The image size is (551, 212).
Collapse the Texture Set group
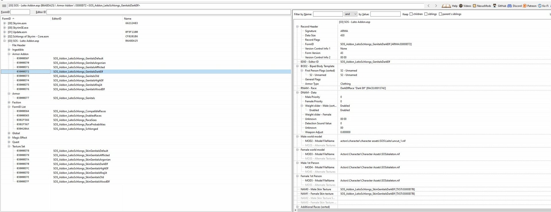point(9,146)
